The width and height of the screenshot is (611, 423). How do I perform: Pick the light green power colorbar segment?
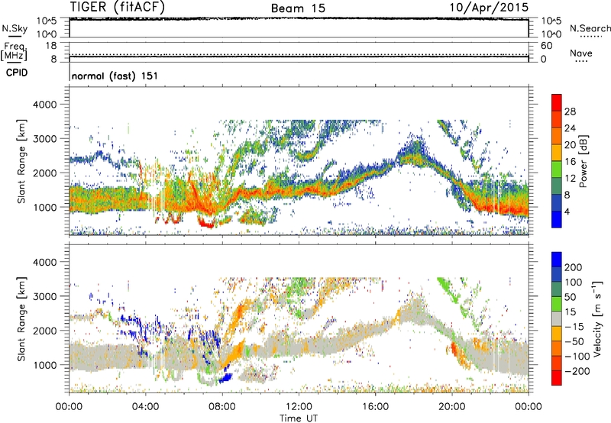coord(557,170)
